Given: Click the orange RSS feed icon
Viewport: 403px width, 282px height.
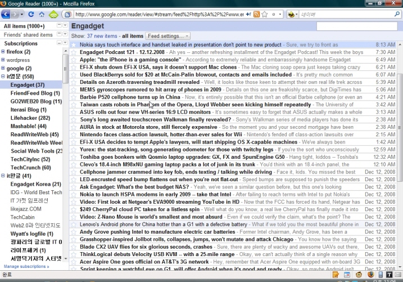Looking at the screenshot, I should [256, 15].
